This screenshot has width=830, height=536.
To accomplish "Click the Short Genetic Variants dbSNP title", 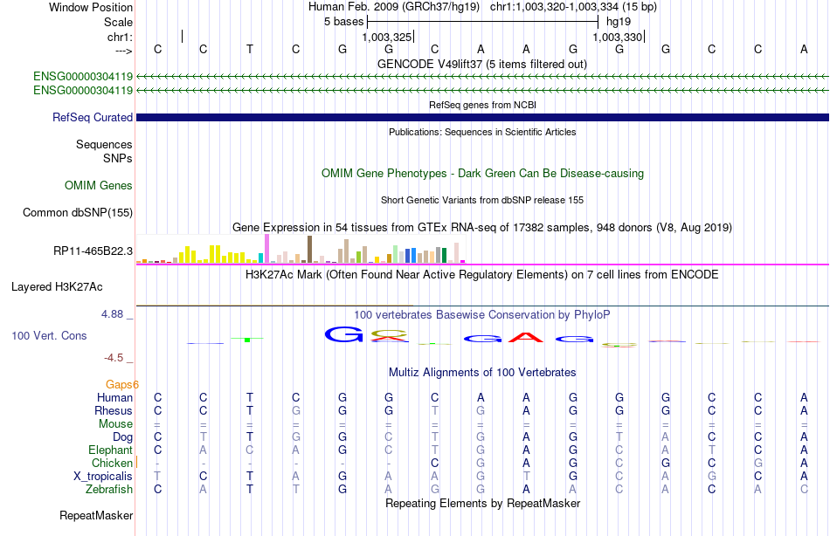I will [x=482, y=200].
